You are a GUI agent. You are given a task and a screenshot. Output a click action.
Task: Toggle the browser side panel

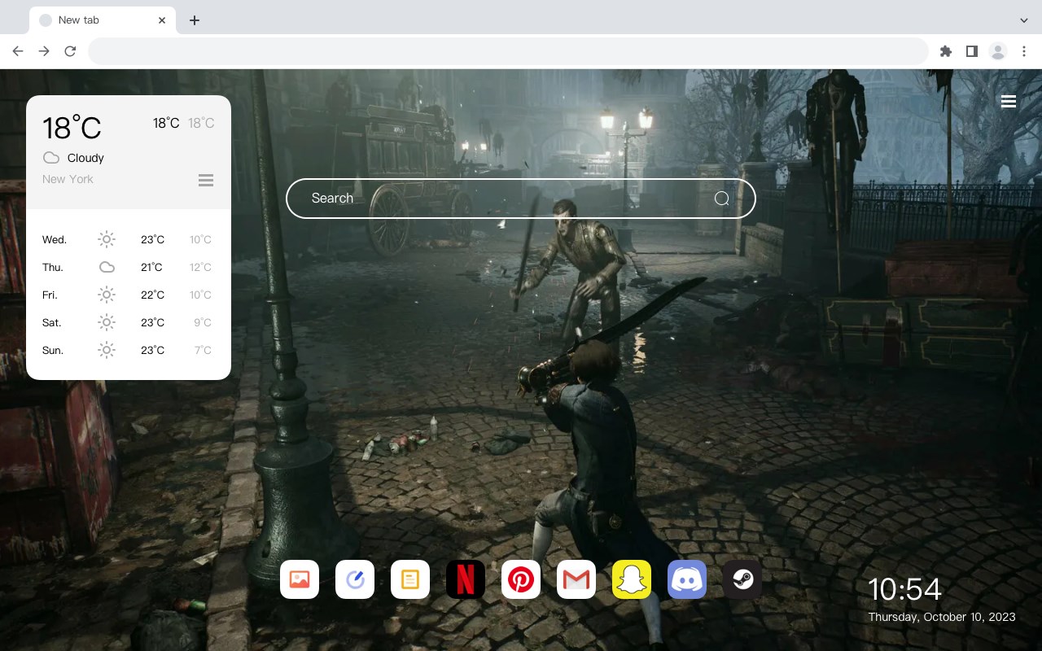972,51
